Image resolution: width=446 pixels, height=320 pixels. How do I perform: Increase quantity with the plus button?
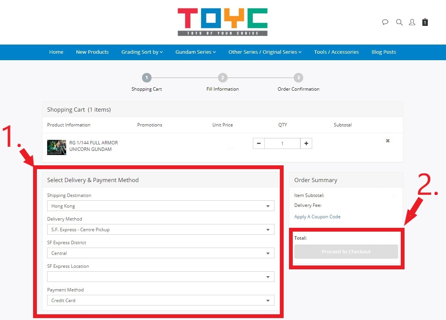tap(306, 144)
